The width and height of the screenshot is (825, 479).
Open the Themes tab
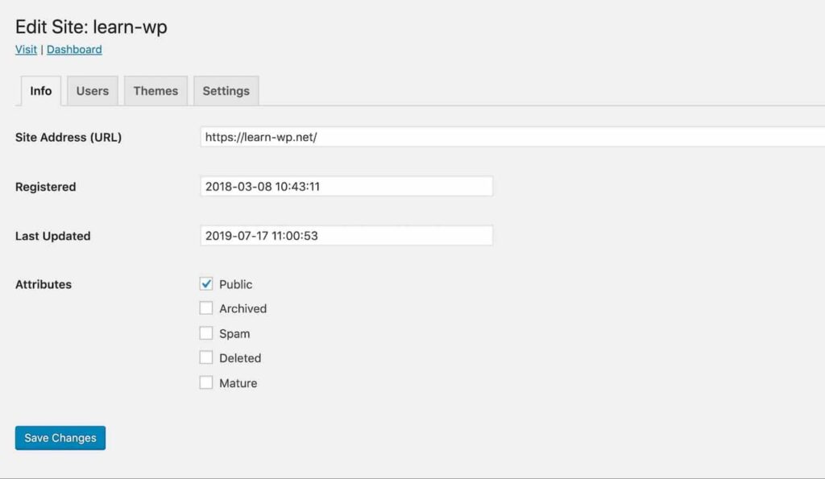coord(155,91)
